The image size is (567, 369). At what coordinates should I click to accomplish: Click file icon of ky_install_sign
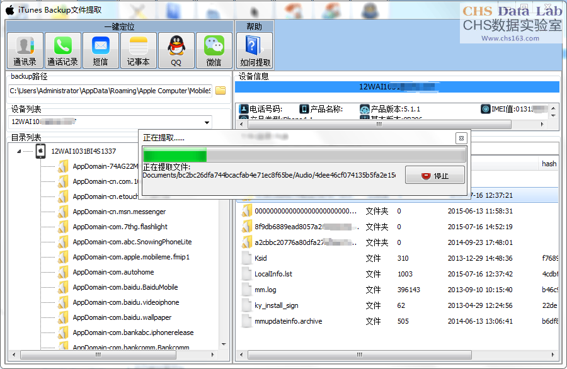(x=246, y=305)
